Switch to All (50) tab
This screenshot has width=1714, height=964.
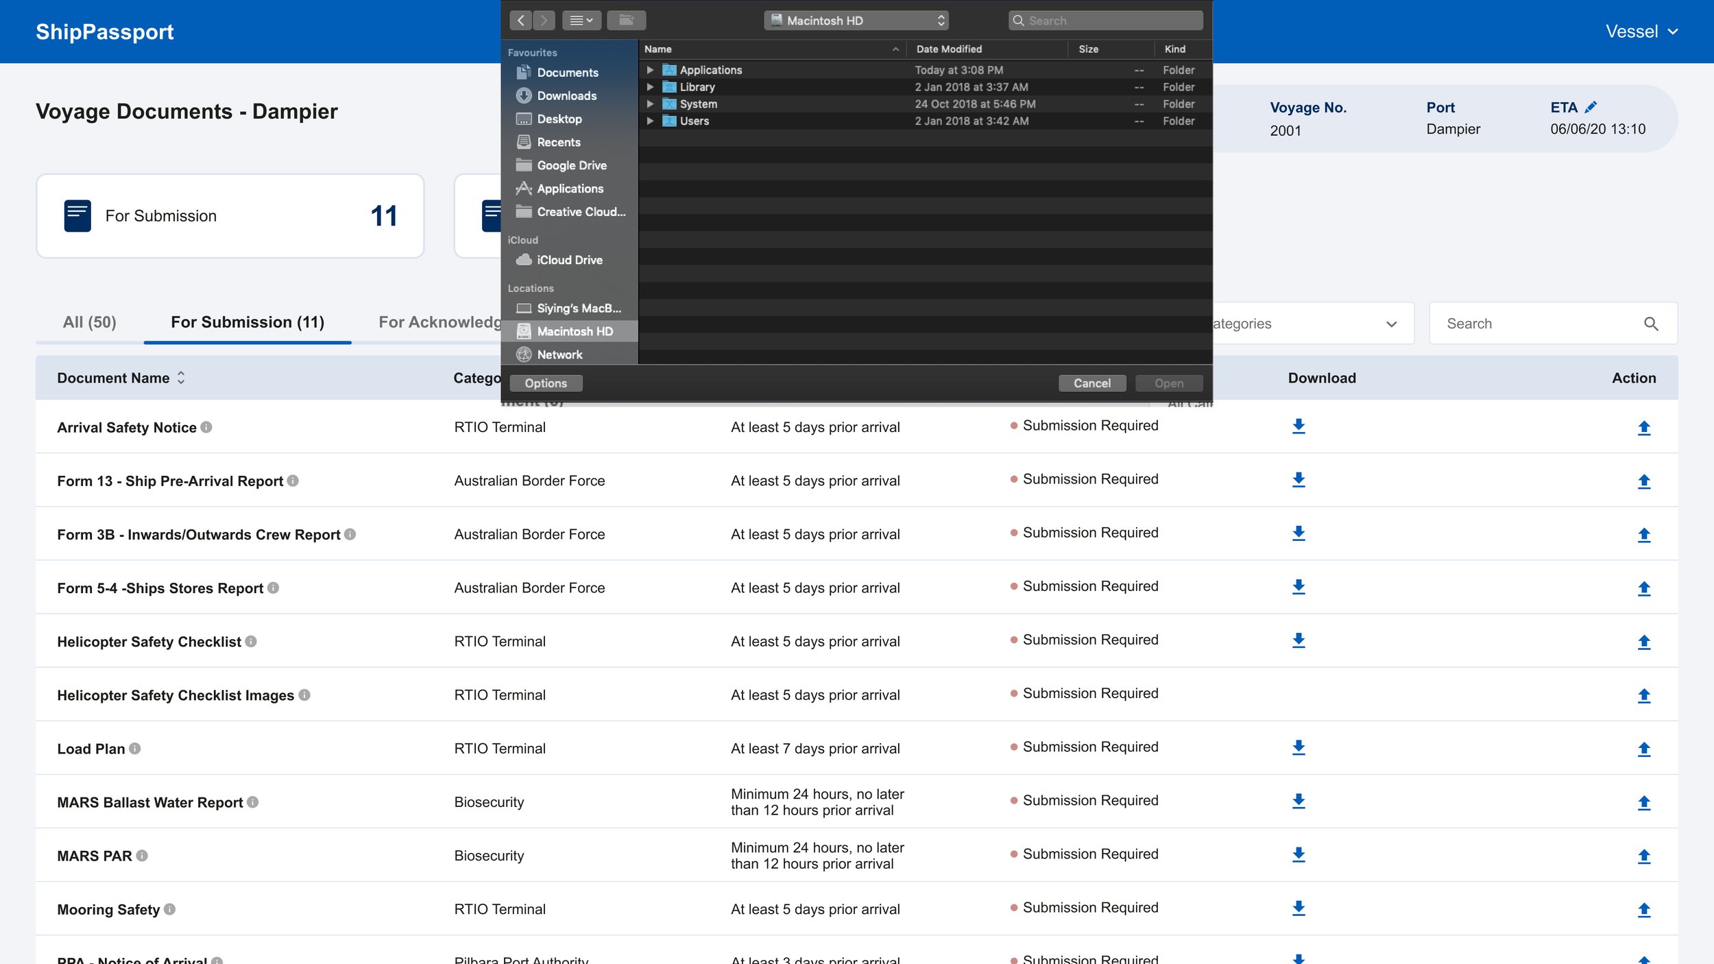point(90,322)
